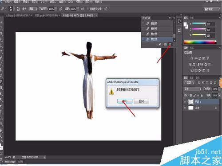Tick the 抹到历史记录 checkbox in options bar
Screen dimensions: 222x166
(88, 9)
